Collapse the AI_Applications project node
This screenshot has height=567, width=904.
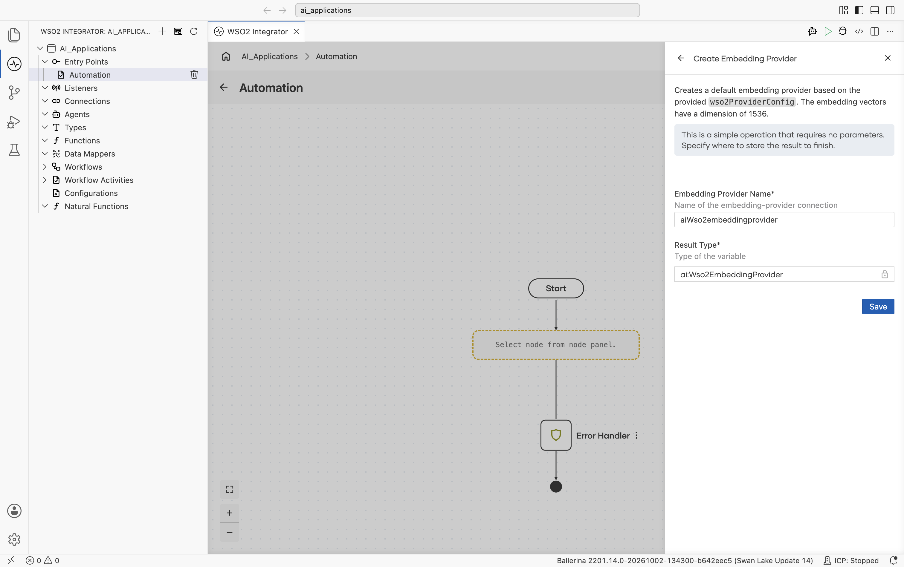point(40,48)
